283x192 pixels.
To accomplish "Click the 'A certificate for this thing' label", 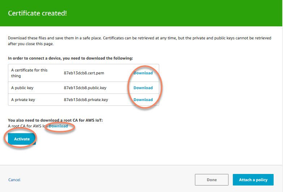I will [29, 73].
